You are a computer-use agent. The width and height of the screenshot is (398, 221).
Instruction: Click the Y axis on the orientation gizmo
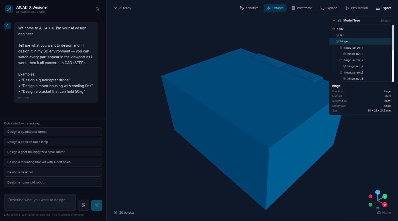[x=385, y=196]
